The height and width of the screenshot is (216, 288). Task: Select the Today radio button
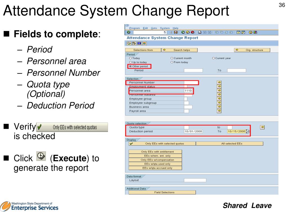point(130,58)
